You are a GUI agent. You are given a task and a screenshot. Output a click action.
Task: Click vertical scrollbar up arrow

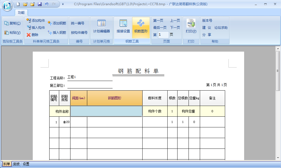278,48
